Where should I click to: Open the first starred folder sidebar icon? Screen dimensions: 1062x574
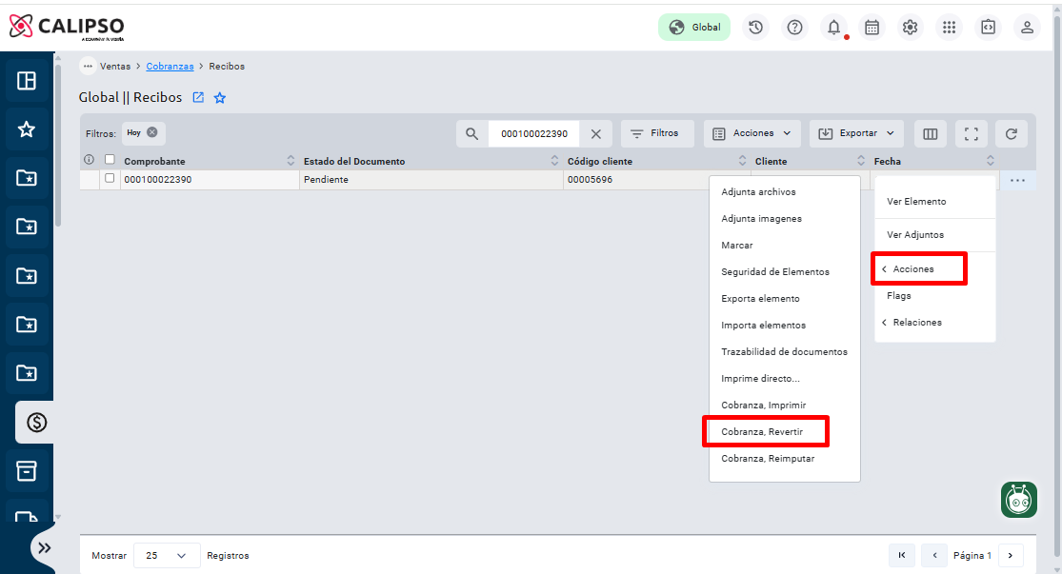click(27, 178)
